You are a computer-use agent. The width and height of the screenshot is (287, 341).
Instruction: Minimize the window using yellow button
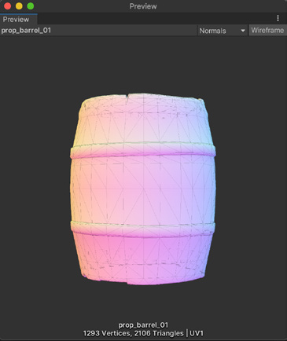click(x=19, y=6)
